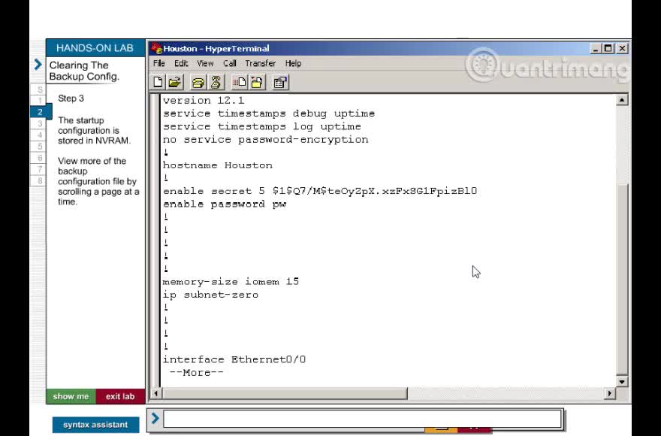Click the New connection toolbar icon

tap(158, 82)
